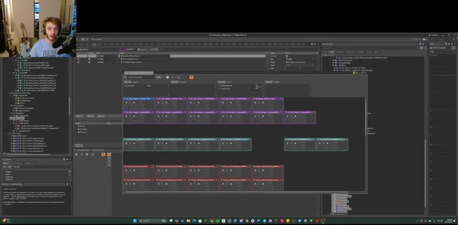Click the Project Explorer search magnifier icon
The height and width of the screenshot is (225, 458).
418,48
